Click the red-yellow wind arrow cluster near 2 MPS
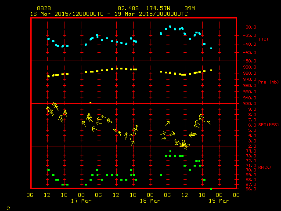Viewport: 281px width, 211px height. (x=183, y=145)
